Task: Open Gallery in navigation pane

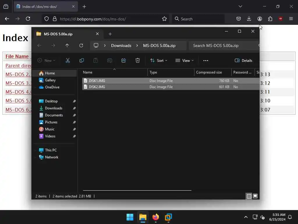Action: coord(50,80)
